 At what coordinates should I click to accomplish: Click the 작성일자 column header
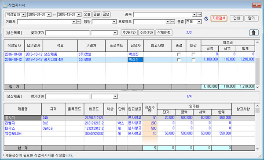[x=14, y=46]
